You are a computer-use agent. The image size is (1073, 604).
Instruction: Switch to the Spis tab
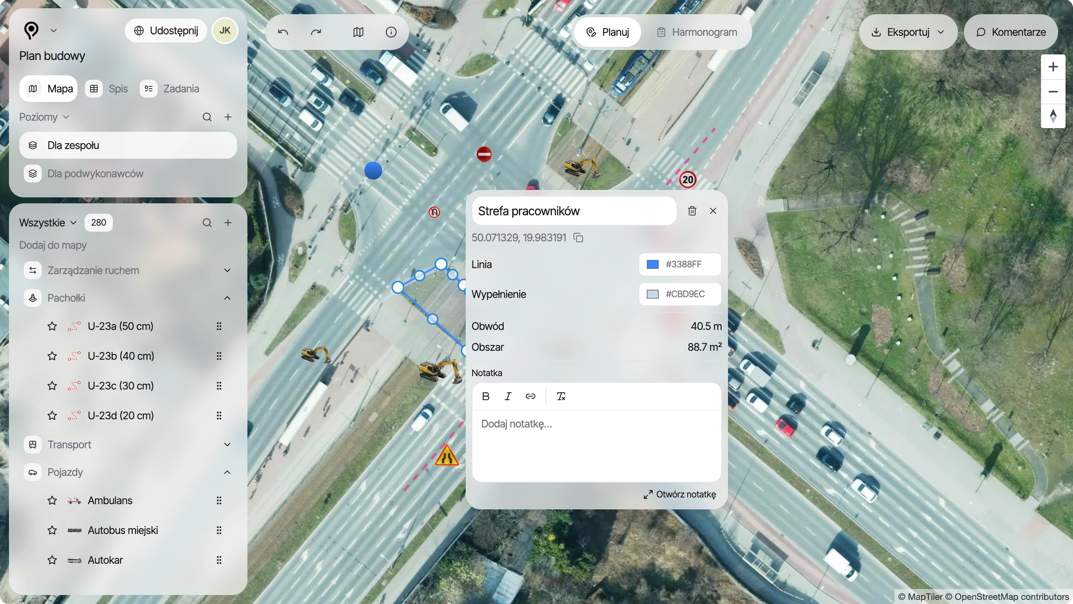pos(107,89)
